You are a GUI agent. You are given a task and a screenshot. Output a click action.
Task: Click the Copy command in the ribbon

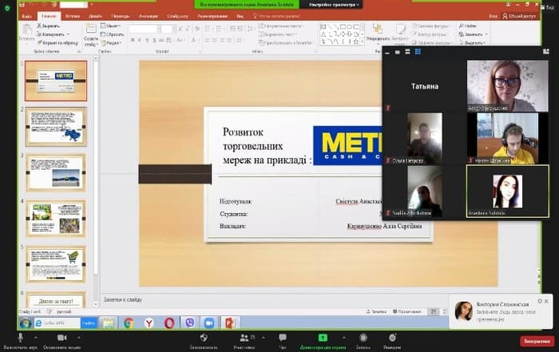point(53,34)
